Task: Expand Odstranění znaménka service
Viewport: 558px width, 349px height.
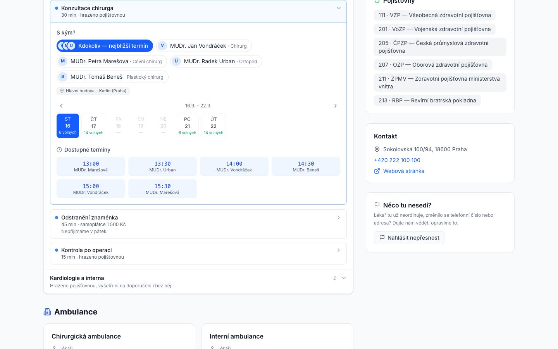Action: point(198,224)
